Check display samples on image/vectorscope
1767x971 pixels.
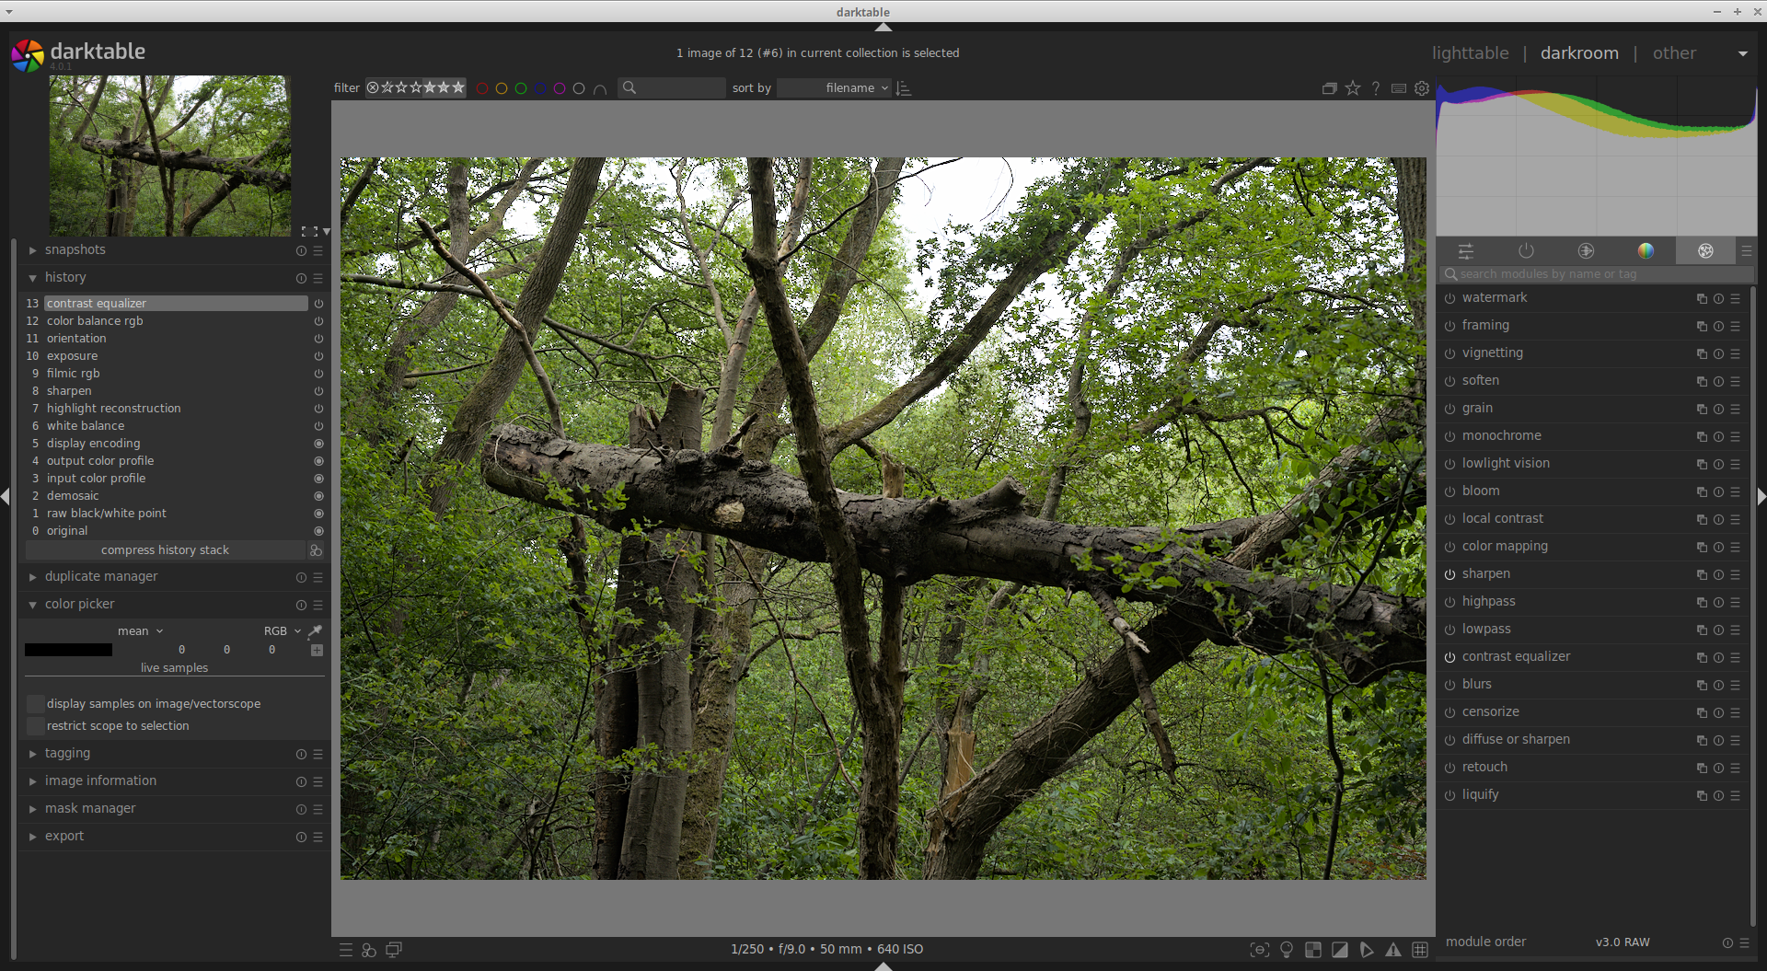point(36,704)
